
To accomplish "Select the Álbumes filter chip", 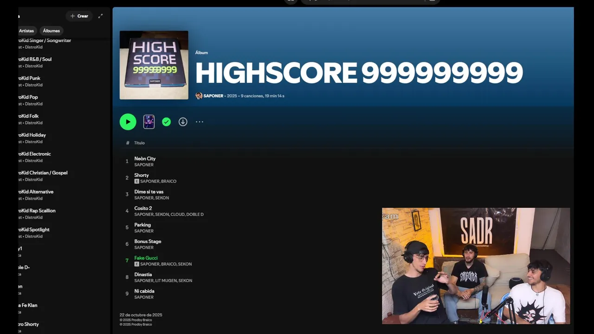I will [x=51, y=31].
